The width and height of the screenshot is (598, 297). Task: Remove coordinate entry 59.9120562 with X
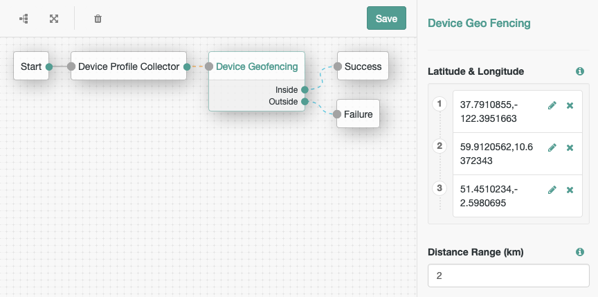(570, 147)
